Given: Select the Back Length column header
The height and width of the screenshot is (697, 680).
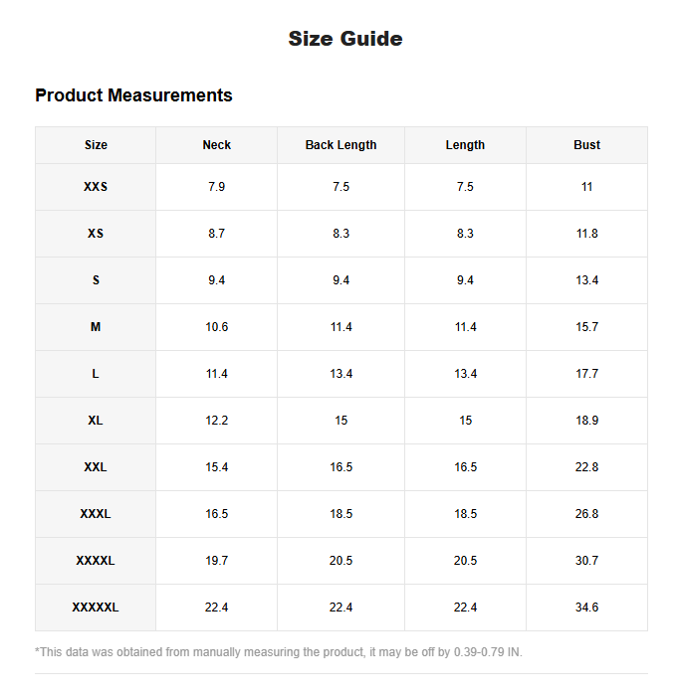Looking at the screenshot, I should coord(340,145).
